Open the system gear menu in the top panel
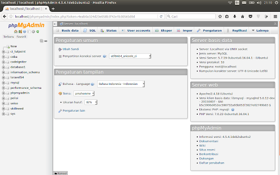The image size is (280, 175). [276, 3]
